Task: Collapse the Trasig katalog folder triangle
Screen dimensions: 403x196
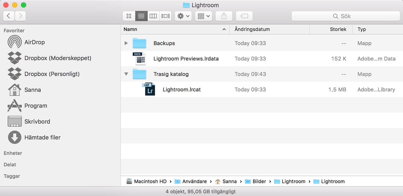Action: (126, 74)
